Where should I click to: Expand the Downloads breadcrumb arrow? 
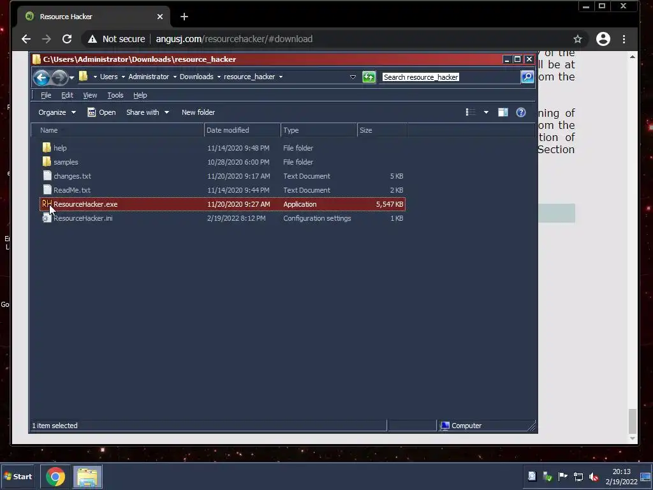(219, 77)
